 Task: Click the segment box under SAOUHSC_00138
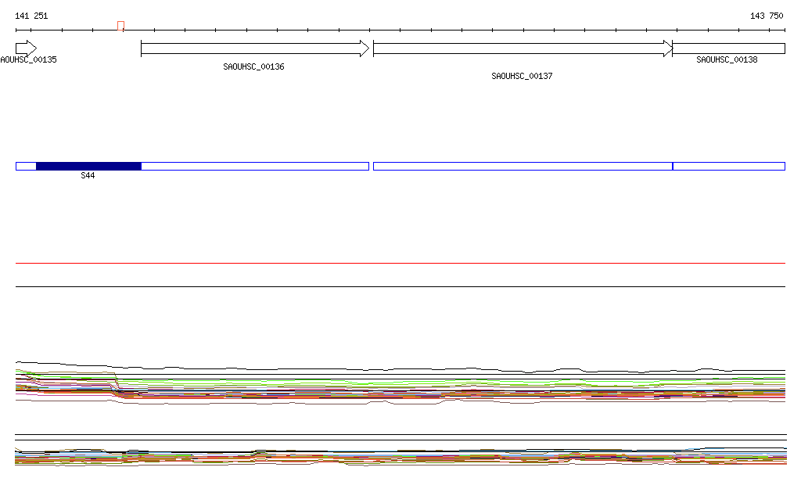[x=728, y=166]
